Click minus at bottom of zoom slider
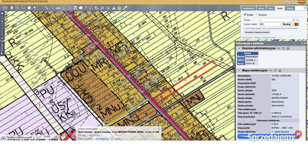 (2, 38)
